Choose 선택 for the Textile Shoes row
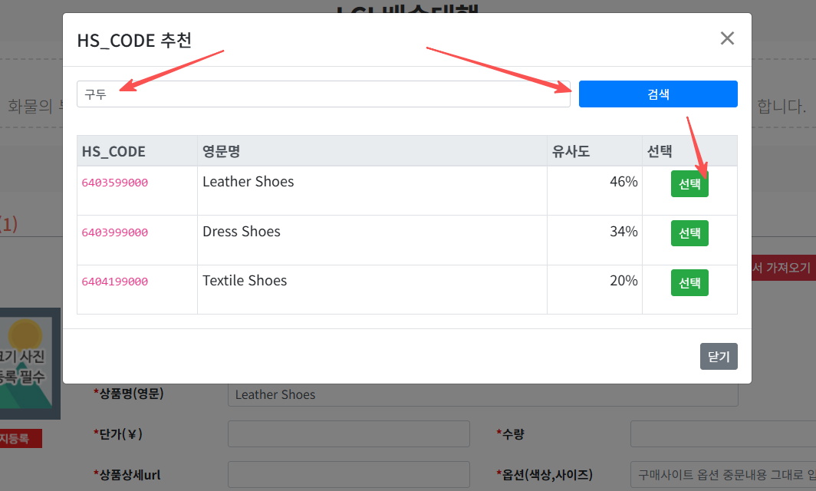The height and width of the screenshot is (491, 816). click(689, 282)
